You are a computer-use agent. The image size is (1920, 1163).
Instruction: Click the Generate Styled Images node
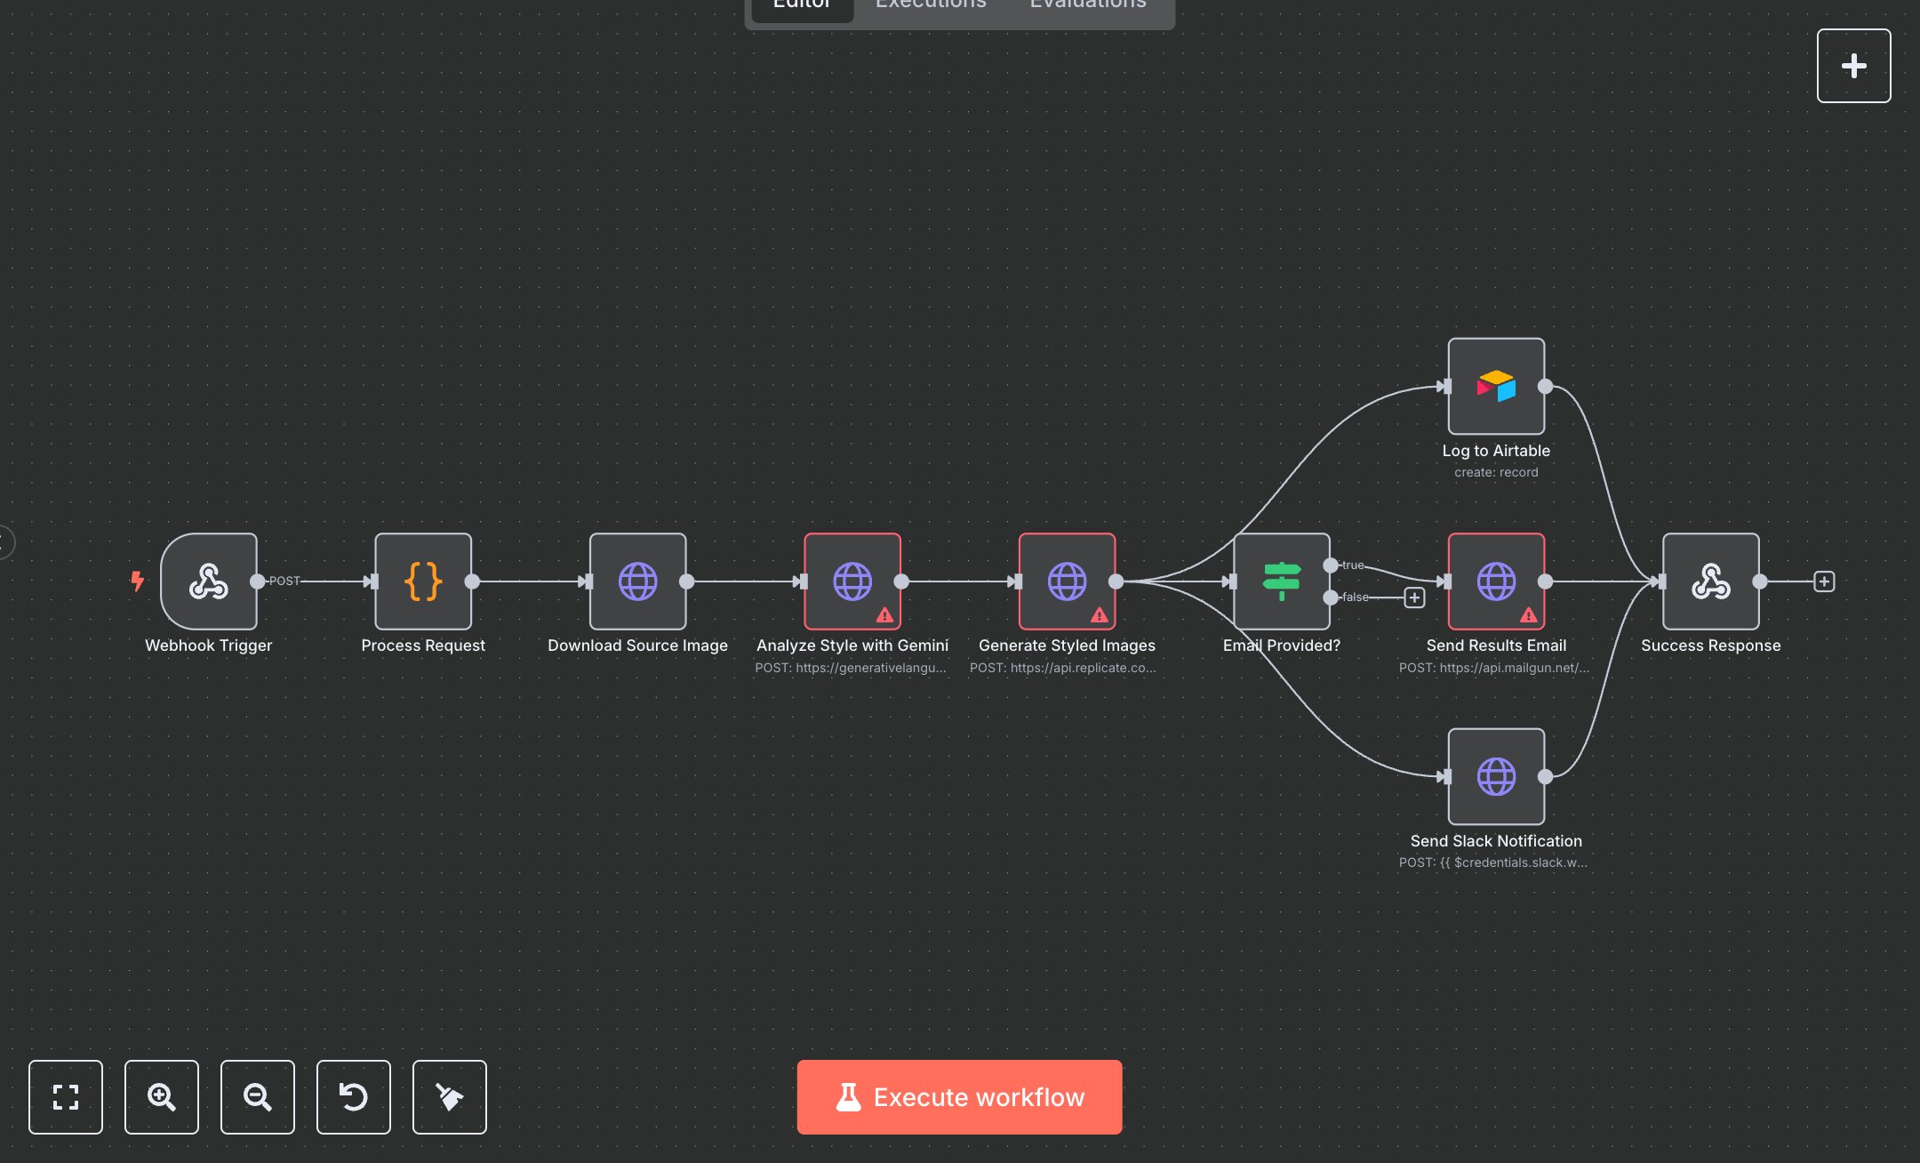(x=1067, y=581)
